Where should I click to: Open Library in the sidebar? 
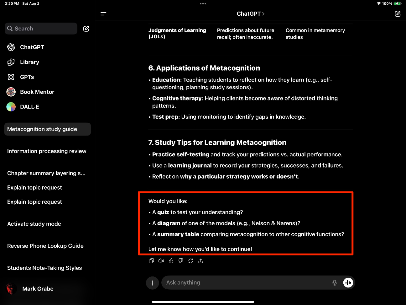click(x=29, y=62)
